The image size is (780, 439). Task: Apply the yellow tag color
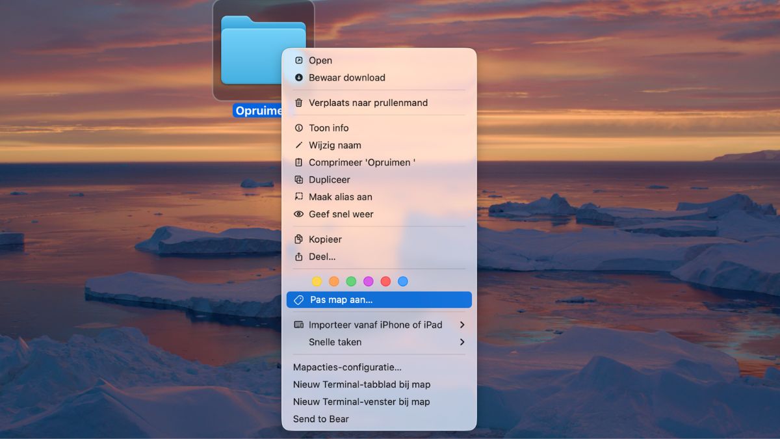[x=317, y=282]
